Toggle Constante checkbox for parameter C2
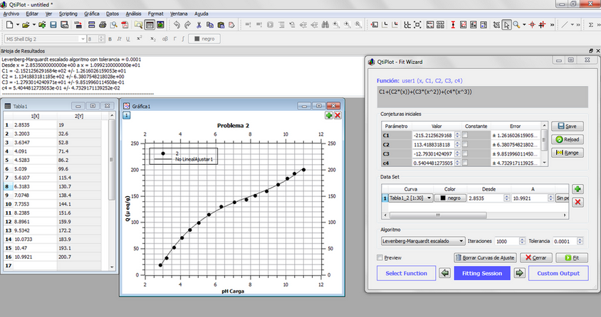601x317 pixels. 465,144
